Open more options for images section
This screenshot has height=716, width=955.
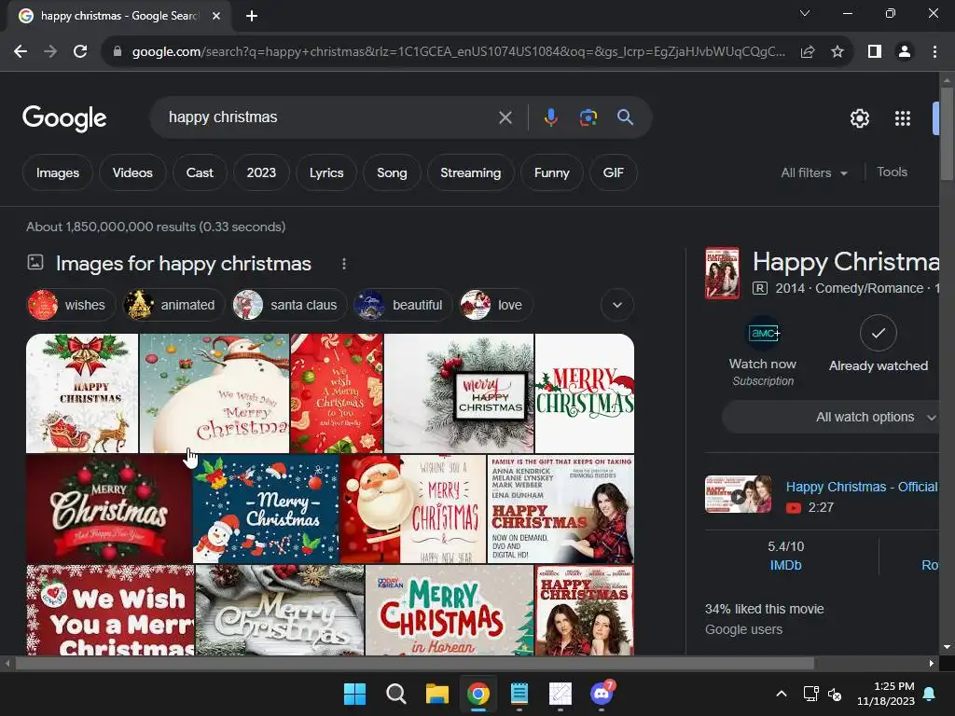point(344,264)
